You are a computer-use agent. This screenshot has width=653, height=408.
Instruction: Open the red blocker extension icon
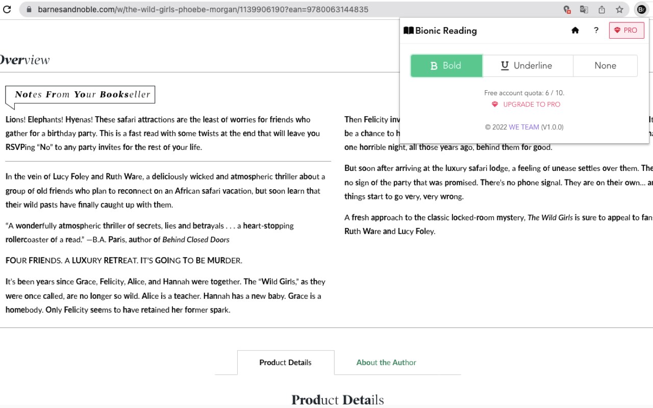tap(567, 9)
